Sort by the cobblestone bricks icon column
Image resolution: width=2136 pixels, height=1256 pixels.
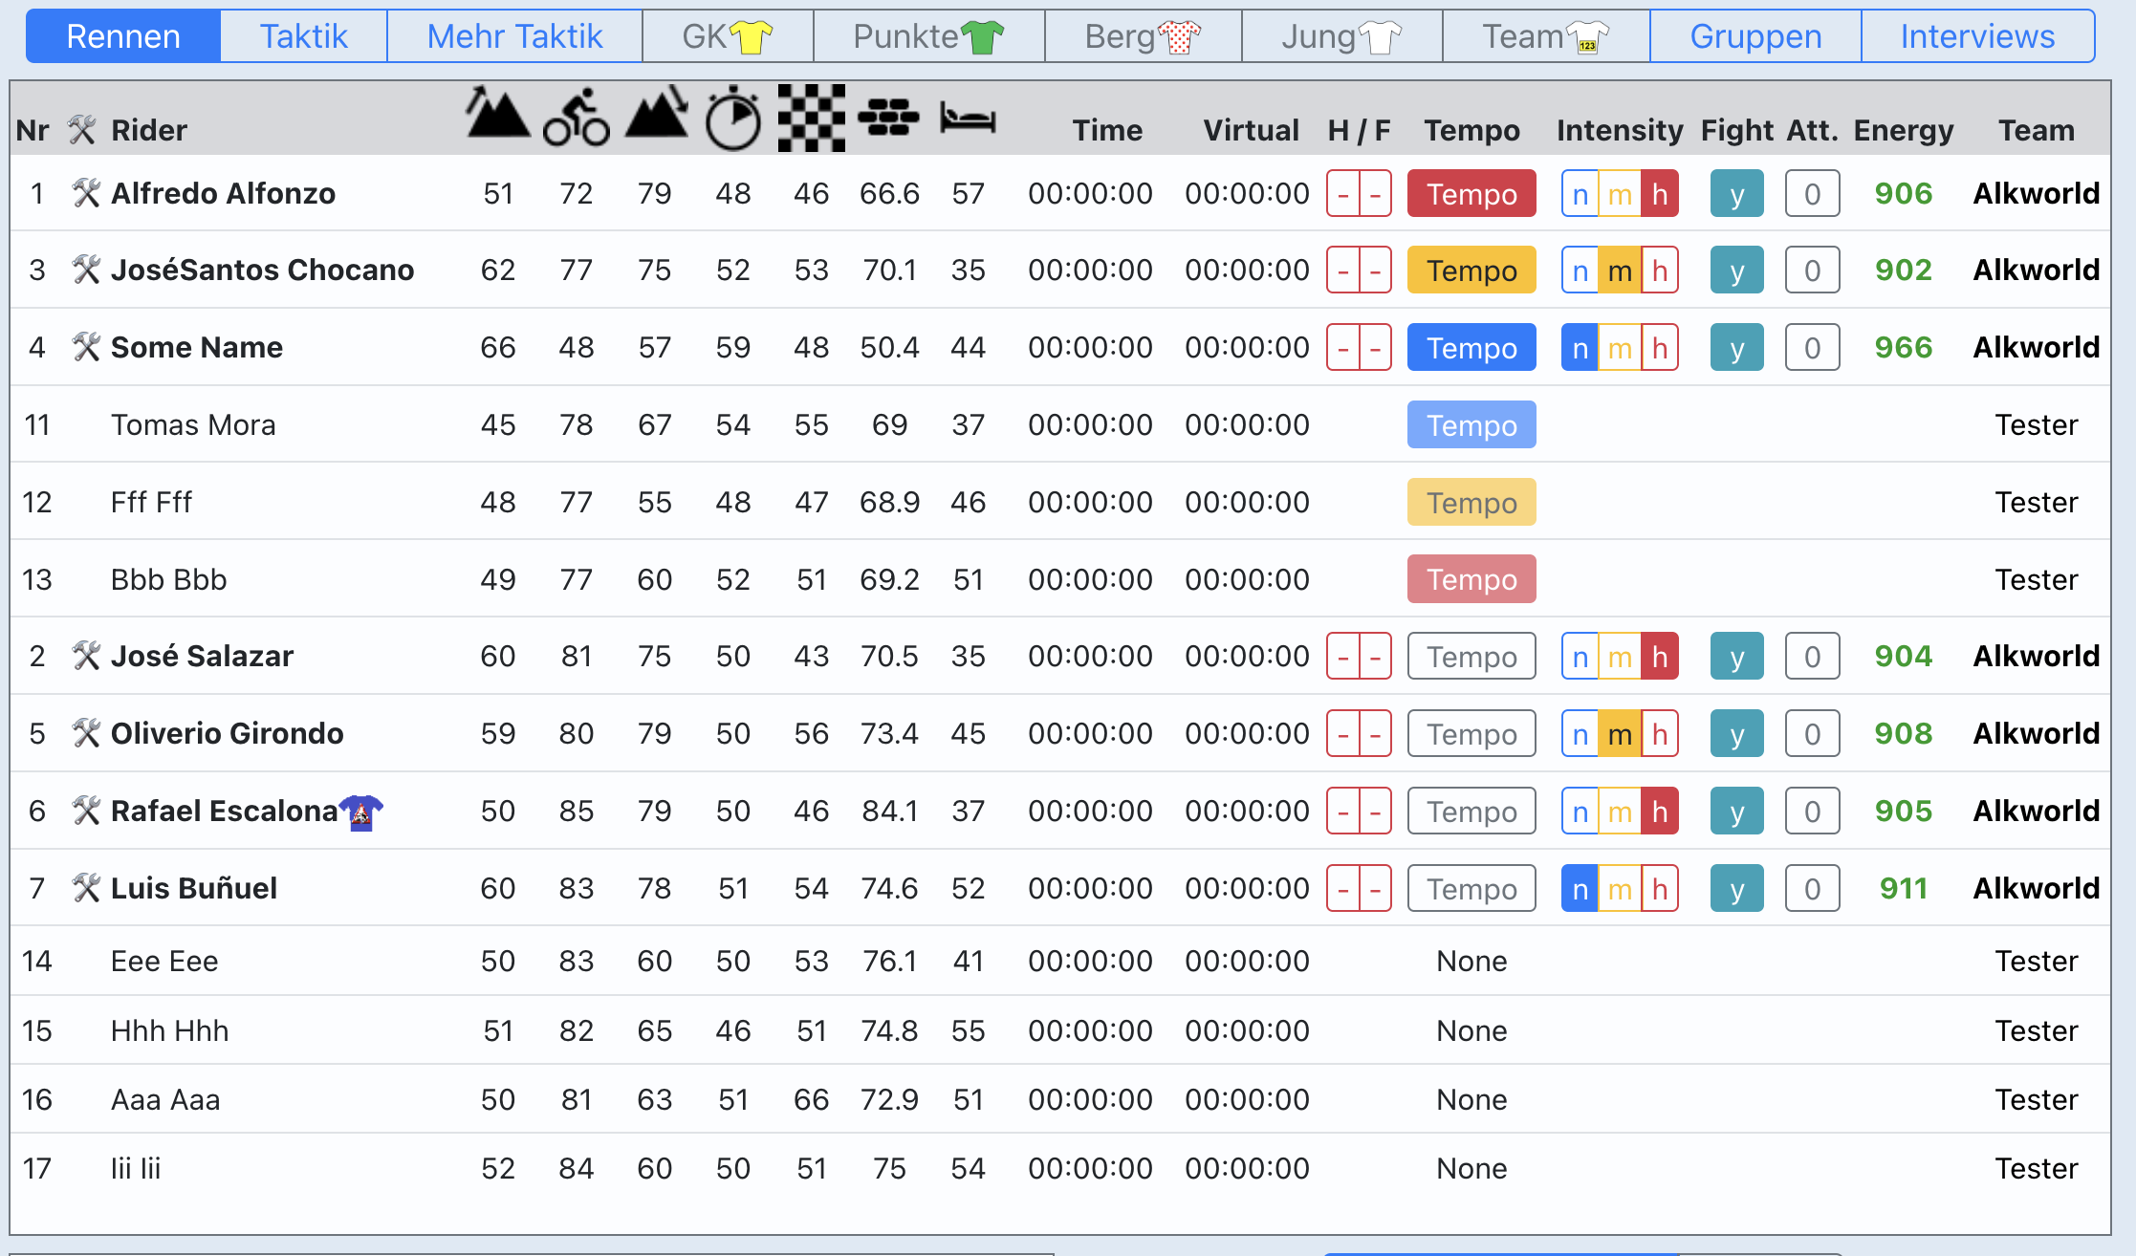point(889,117)
